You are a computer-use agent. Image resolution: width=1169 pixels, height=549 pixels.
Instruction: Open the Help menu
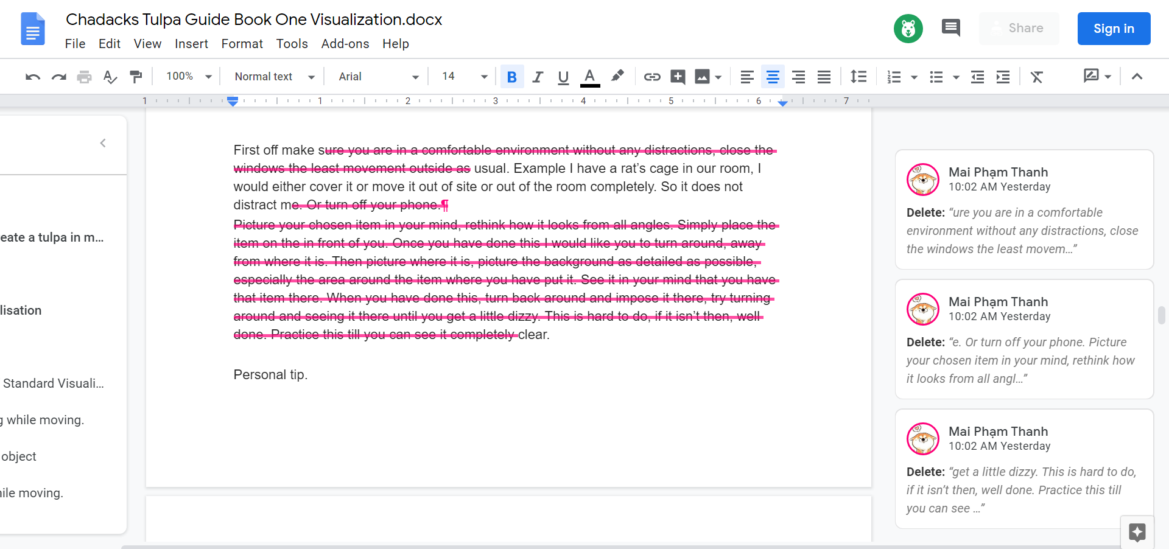coord(396,44)
